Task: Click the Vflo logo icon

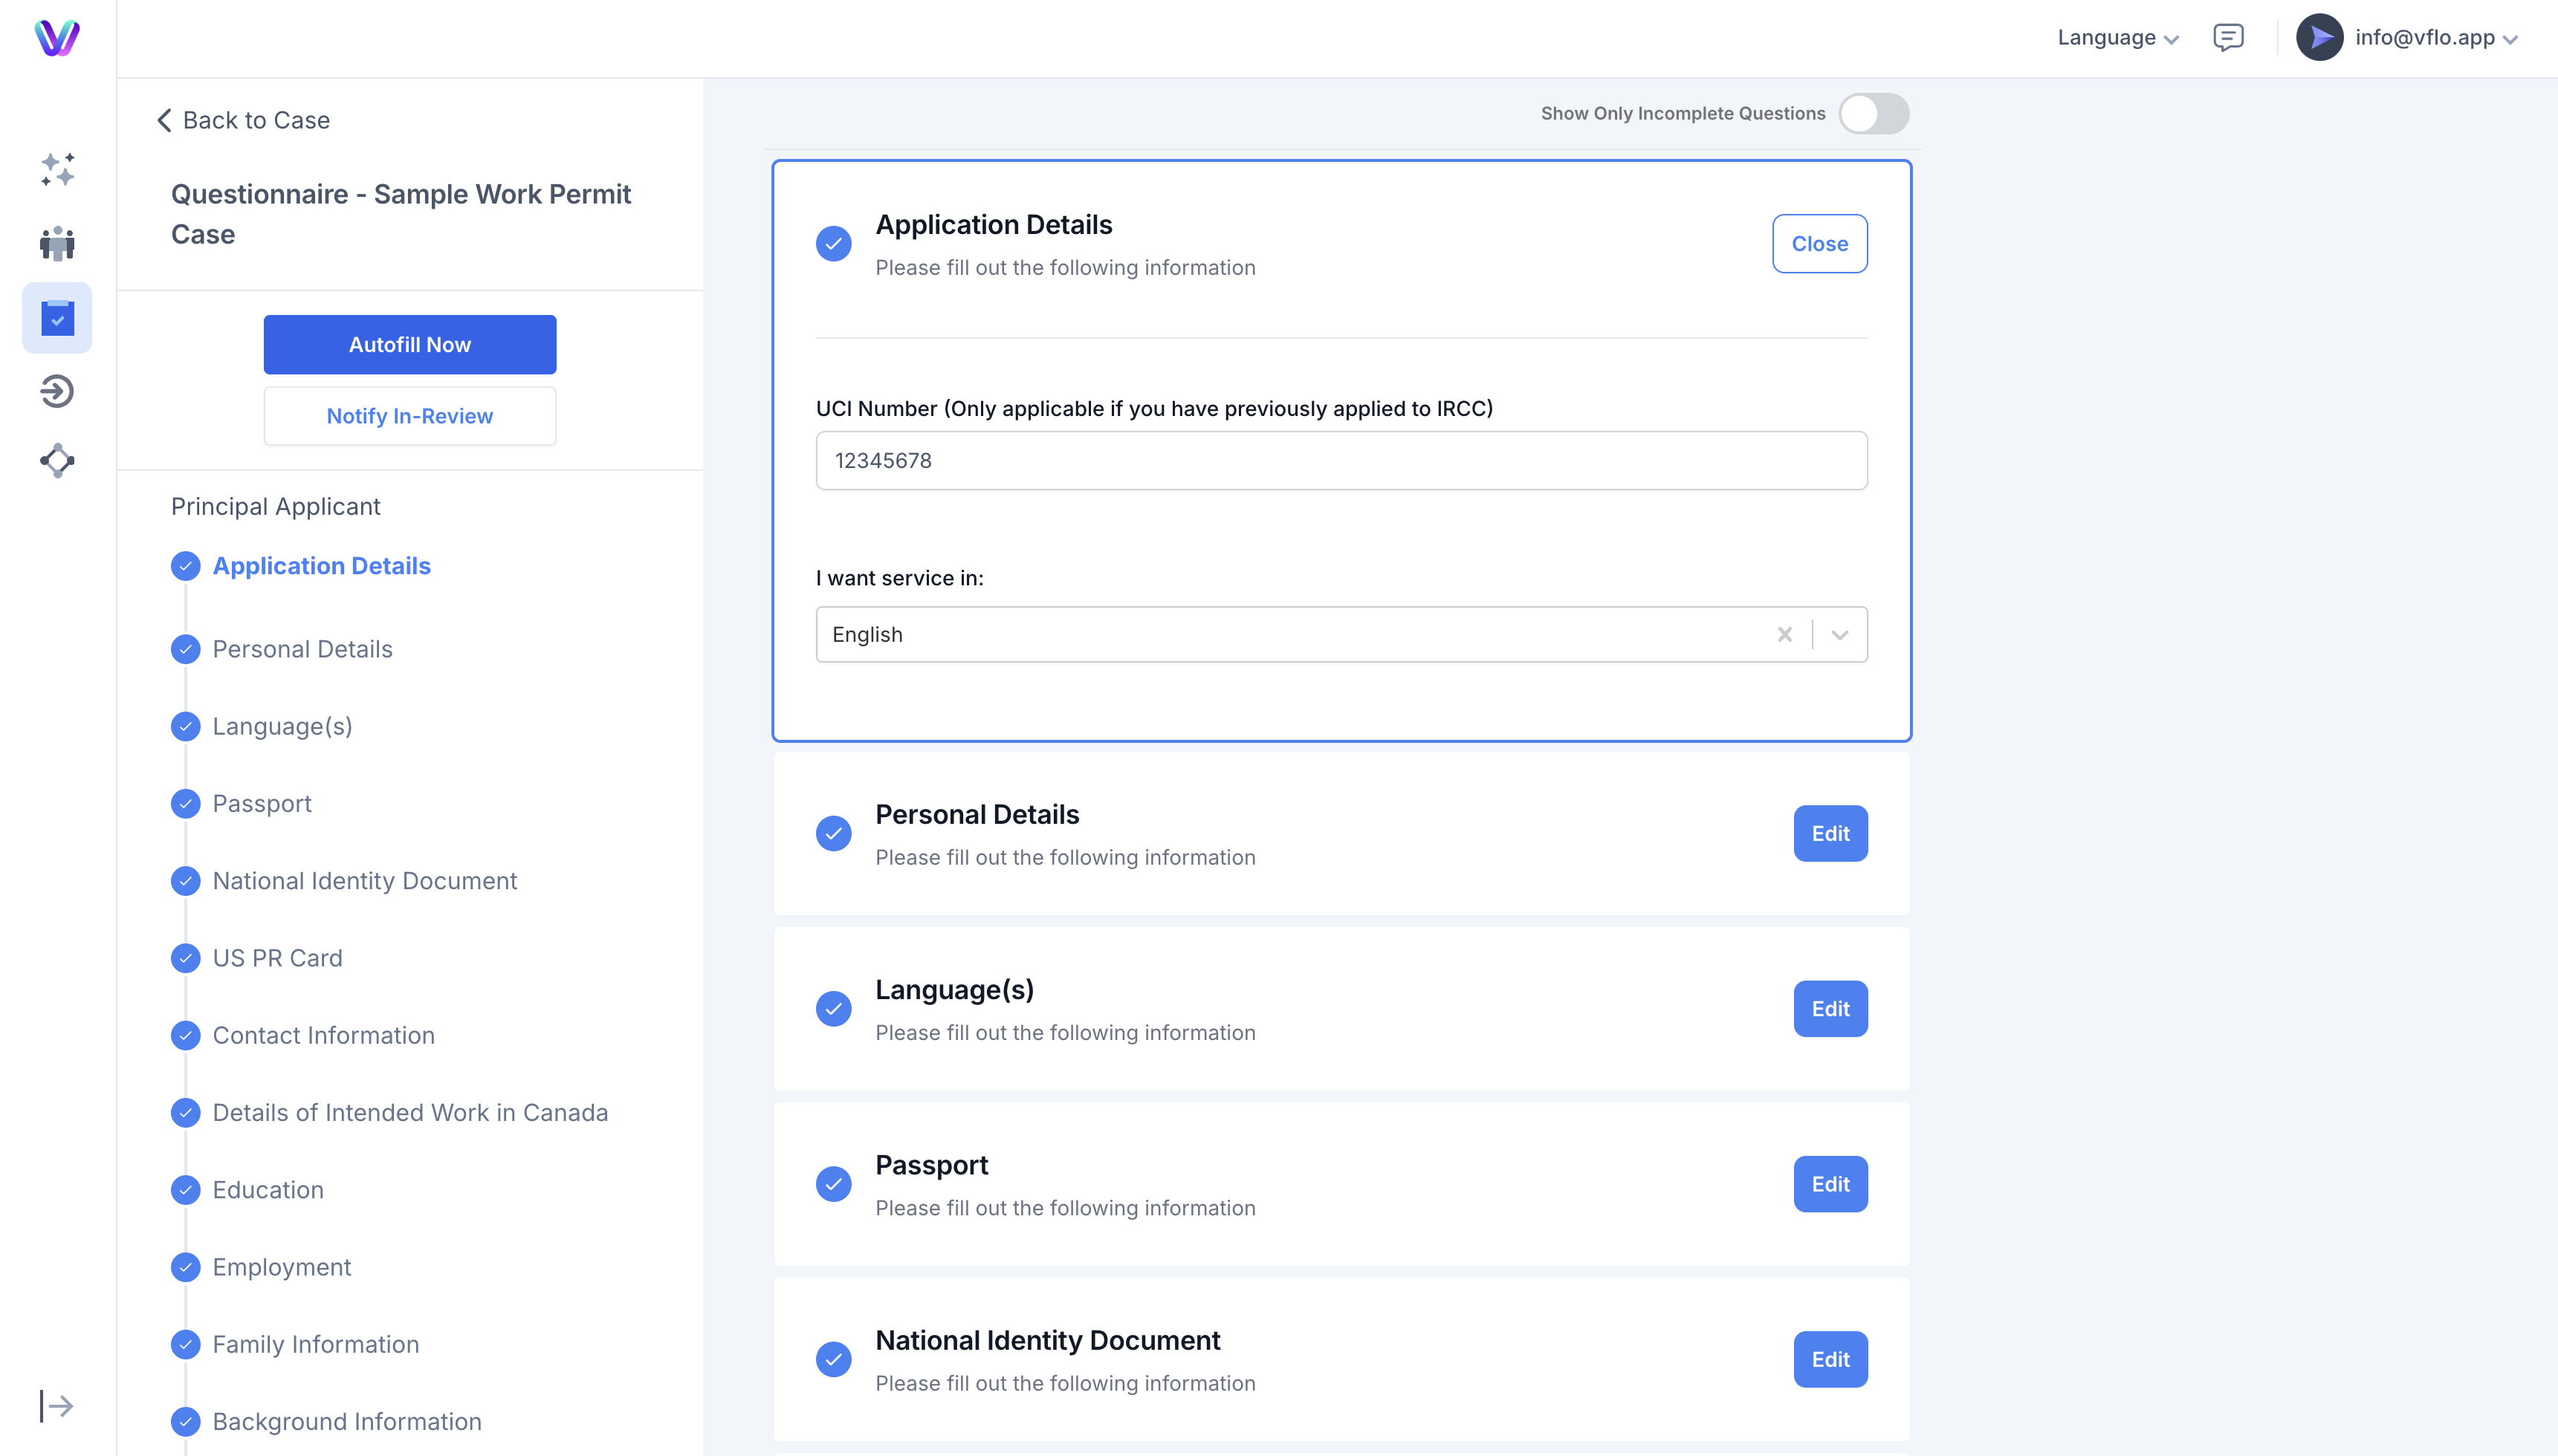Action: [x=57, y=38]
